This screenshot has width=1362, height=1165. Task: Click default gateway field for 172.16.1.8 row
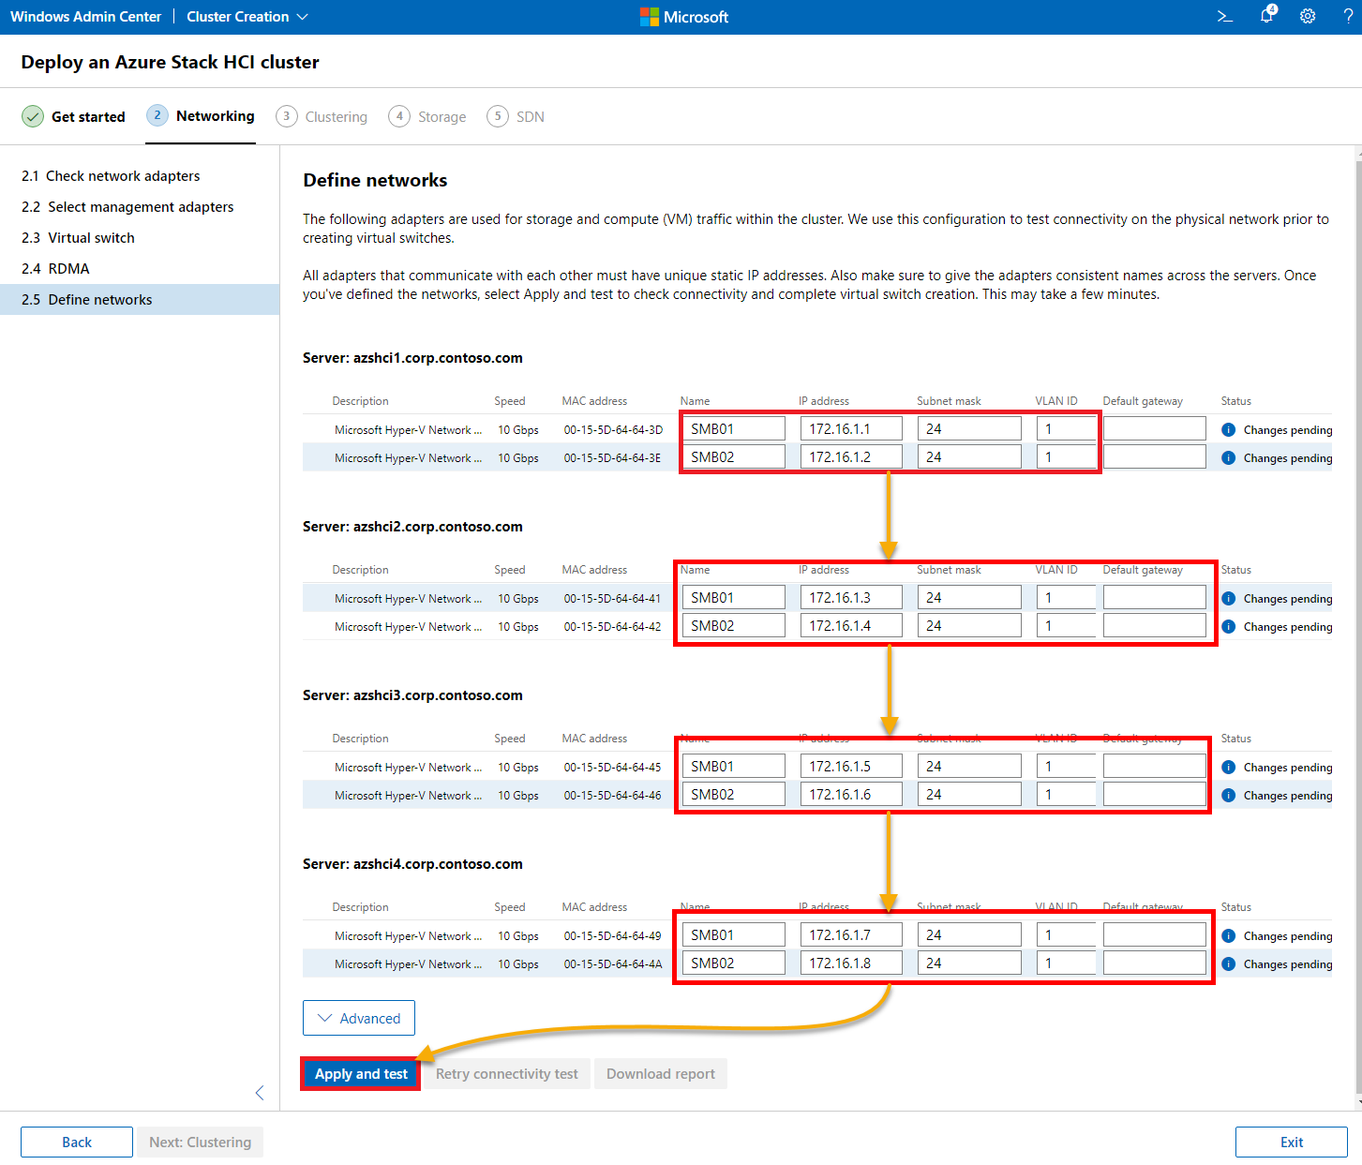click(x=1155, y=963)
